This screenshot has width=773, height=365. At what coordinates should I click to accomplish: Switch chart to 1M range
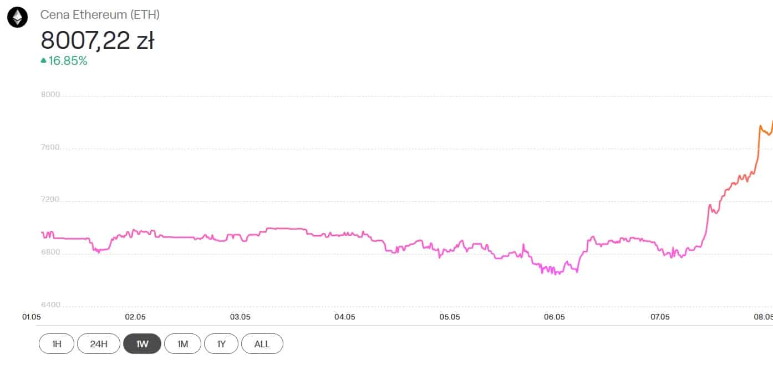click(182, 344)
